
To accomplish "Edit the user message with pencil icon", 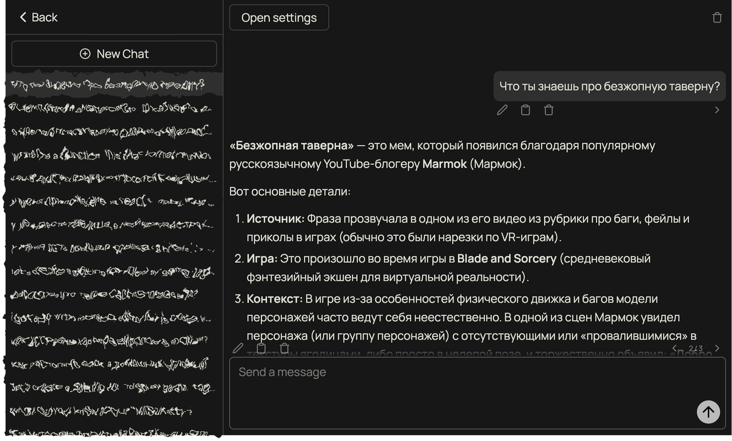I will pos(502,110).
